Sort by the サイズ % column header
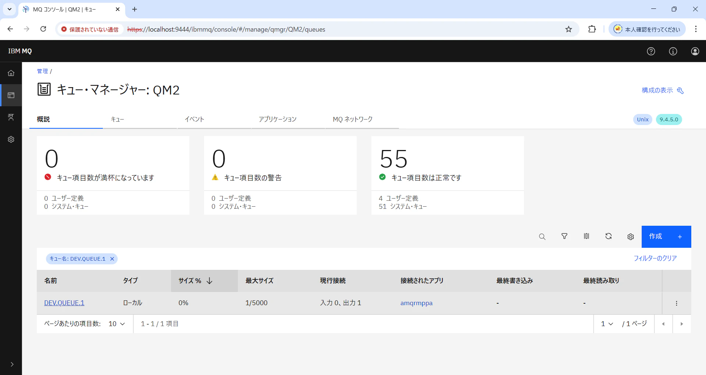Image resolution: width=706 pixels, height=375 pixels. tap(204, 281)
